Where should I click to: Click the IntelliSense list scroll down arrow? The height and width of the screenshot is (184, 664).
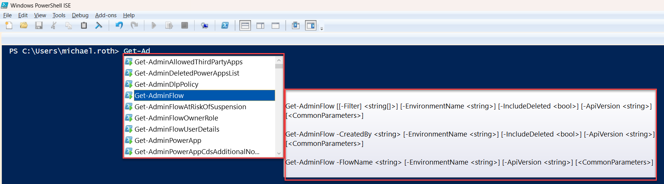pyautogui.click(x=279, y=153)
